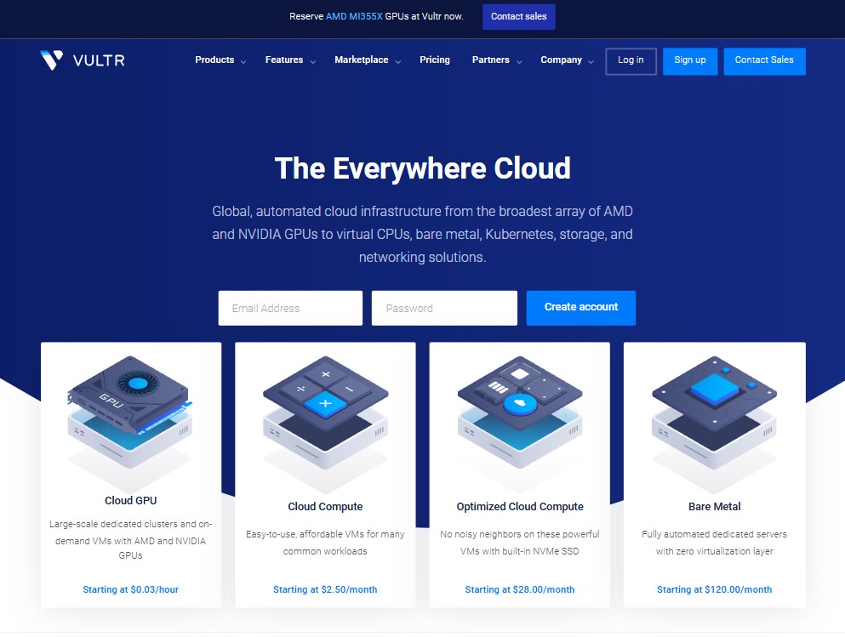Open the AMD MI355X banner link

(x=353, y=17)
